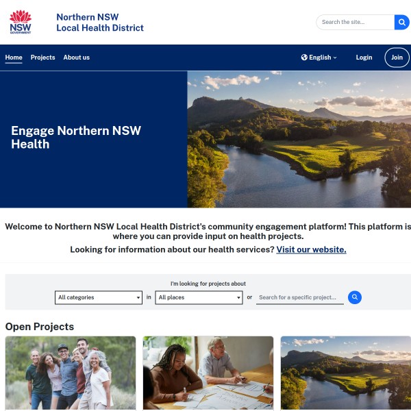This screenshot has width=411, height=411.
Task: Expand the All categories dropdown
Action: (x=99, y=297)
